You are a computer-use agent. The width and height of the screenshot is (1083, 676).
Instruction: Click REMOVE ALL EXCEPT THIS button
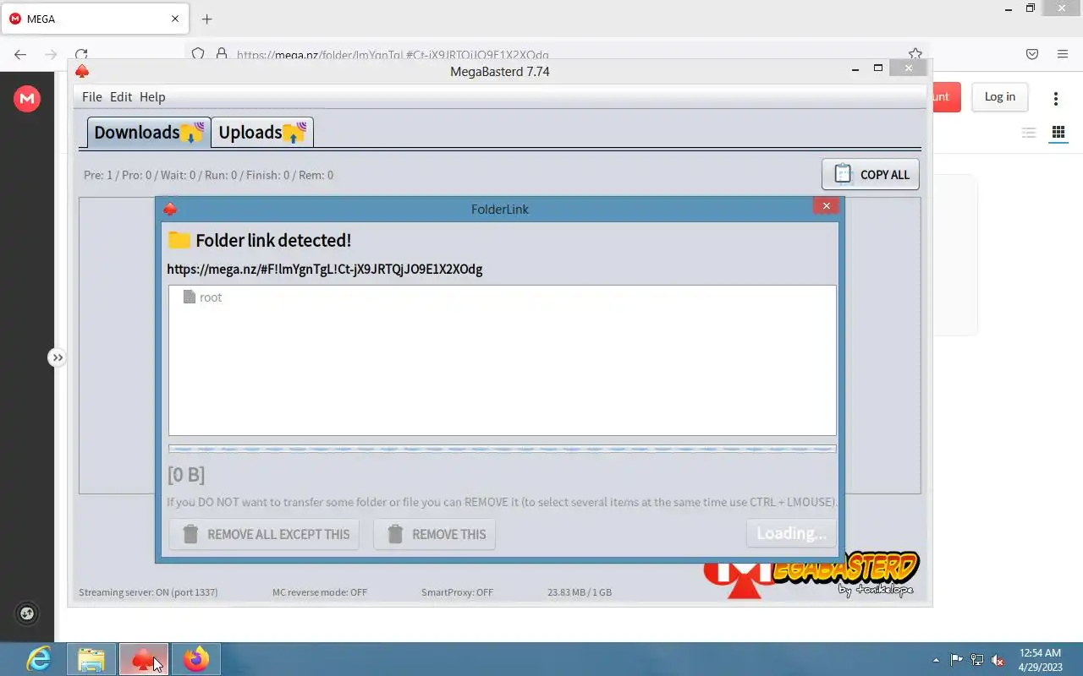pyautogui.click(x=264, y=534)
